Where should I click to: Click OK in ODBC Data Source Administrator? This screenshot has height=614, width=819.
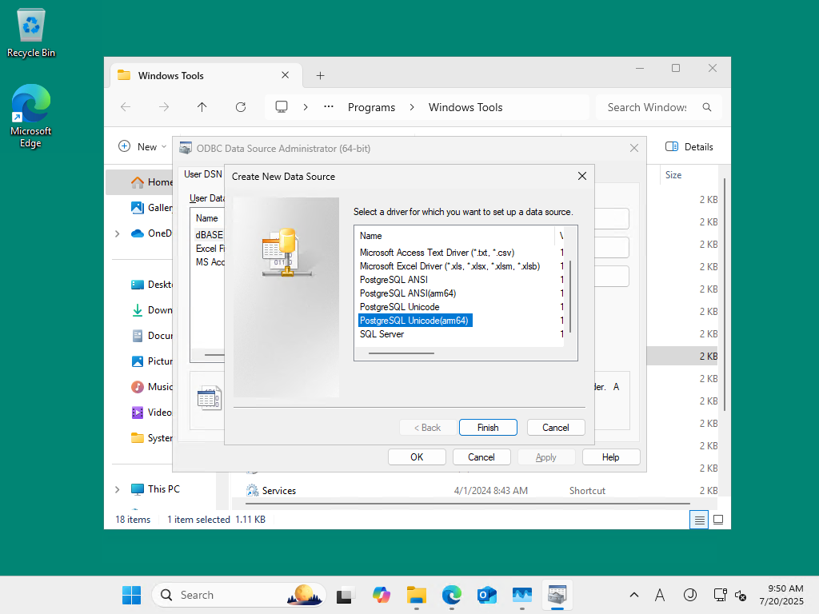pos(417,457)
